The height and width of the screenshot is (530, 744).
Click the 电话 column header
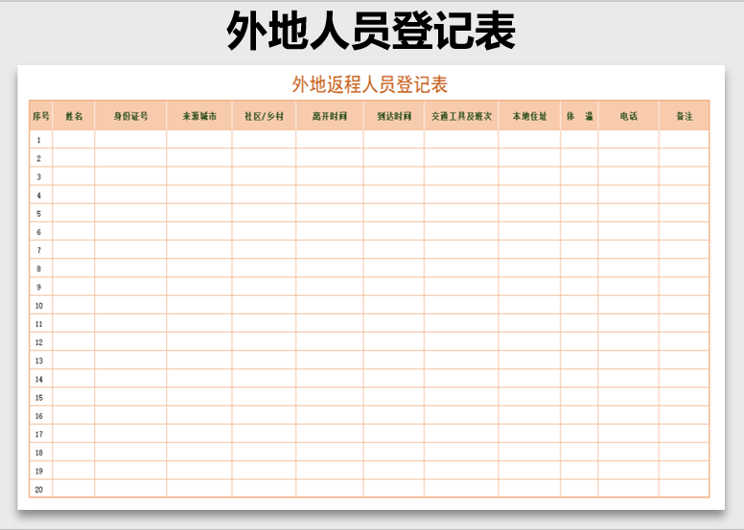pyautogui.click(x=628, y=116)
